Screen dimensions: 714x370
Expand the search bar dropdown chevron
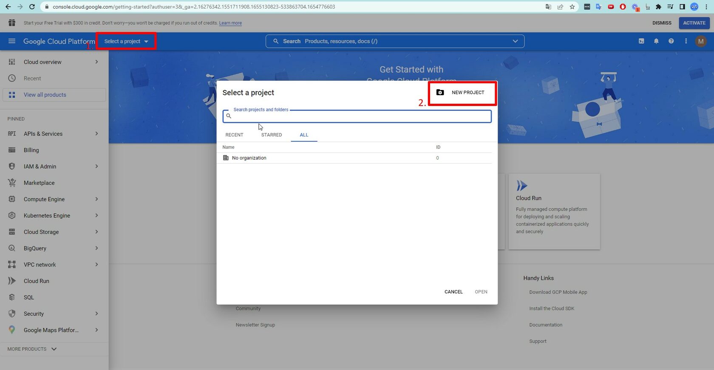[515, 41]
